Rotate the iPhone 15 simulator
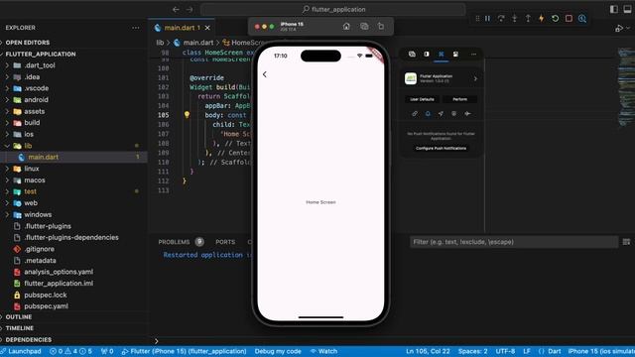The height and width of the screenshot is (357, 635). (381, 27)
